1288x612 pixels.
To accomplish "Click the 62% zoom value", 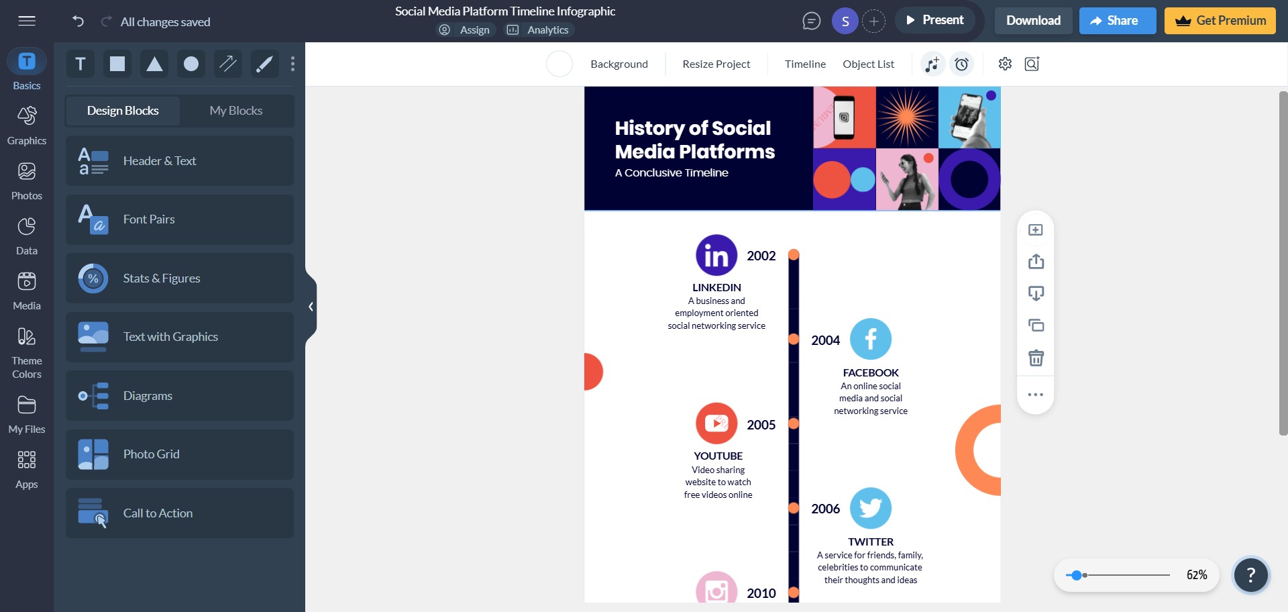I will coord(1196,575).
